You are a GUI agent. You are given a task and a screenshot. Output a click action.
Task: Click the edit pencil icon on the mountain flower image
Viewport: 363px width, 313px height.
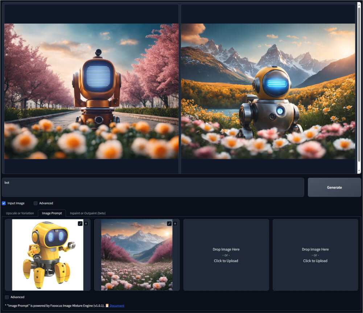169,223
